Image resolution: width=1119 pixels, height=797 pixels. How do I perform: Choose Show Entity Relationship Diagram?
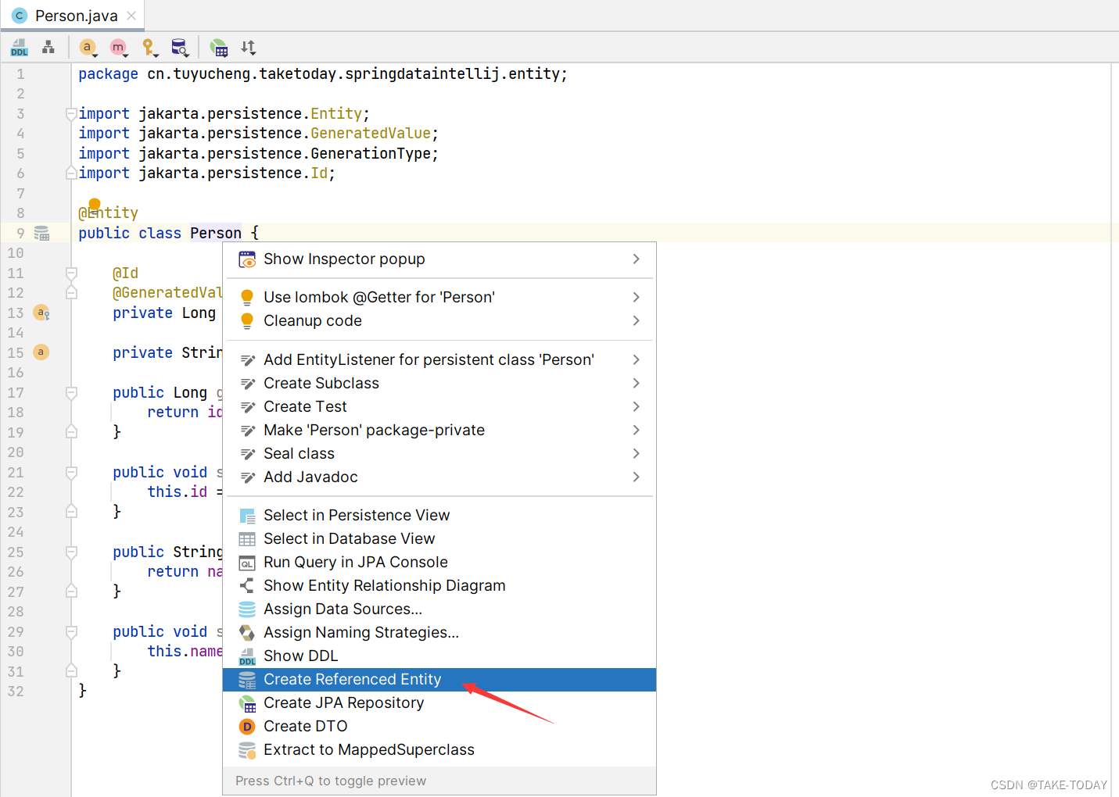[x=439, y=585]
